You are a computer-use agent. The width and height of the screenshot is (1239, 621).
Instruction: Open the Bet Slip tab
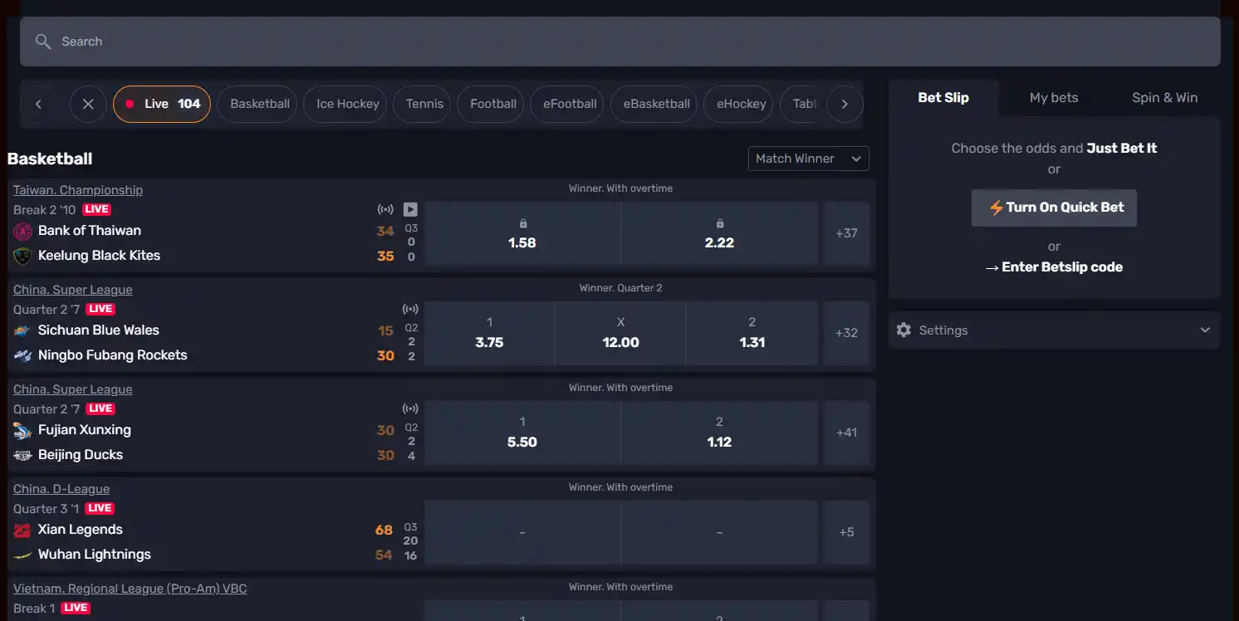click(x=943, y=98)
